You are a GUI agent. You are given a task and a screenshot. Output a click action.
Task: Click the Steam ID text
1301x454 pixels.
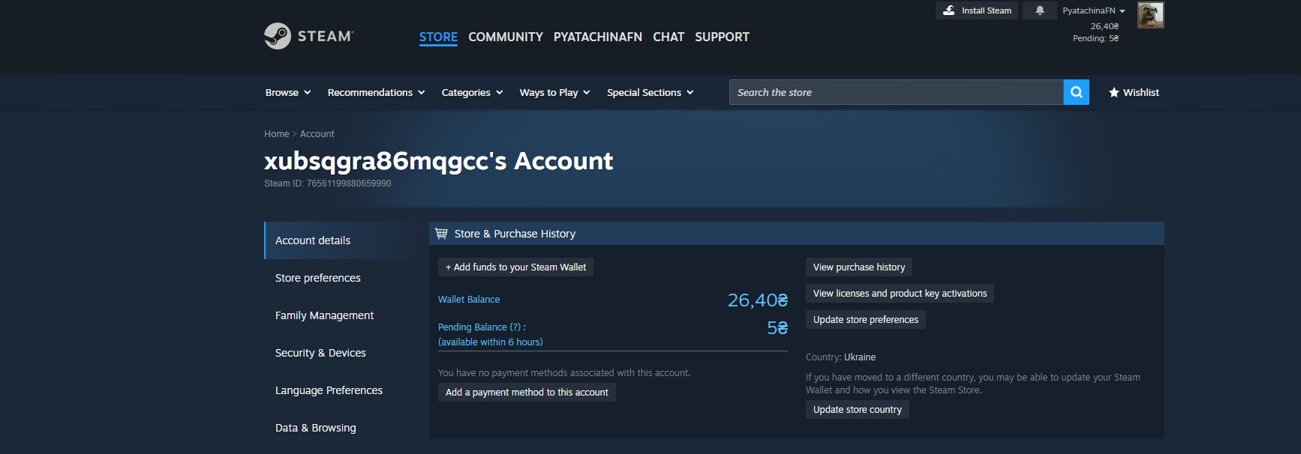coord(327,184)
